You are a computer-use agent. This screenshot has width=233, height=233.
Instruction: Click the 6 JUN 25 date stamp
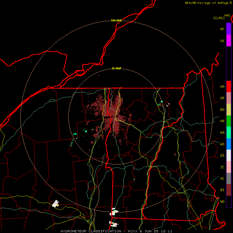pos(150,231)
